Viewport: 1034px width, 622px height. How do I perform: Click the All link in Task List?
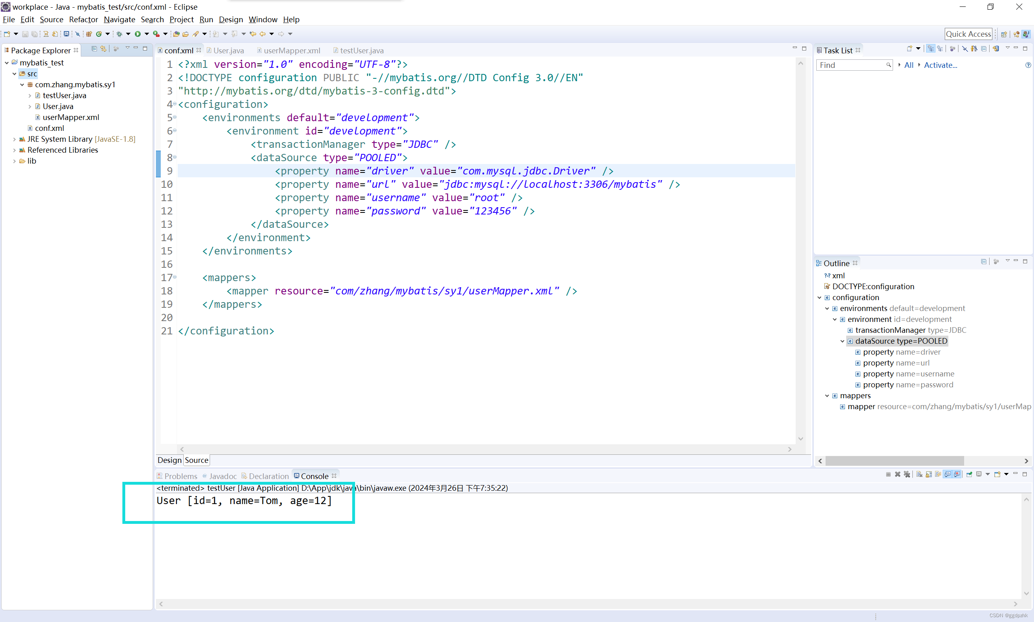pyautogui.click(x=909, y=65)
